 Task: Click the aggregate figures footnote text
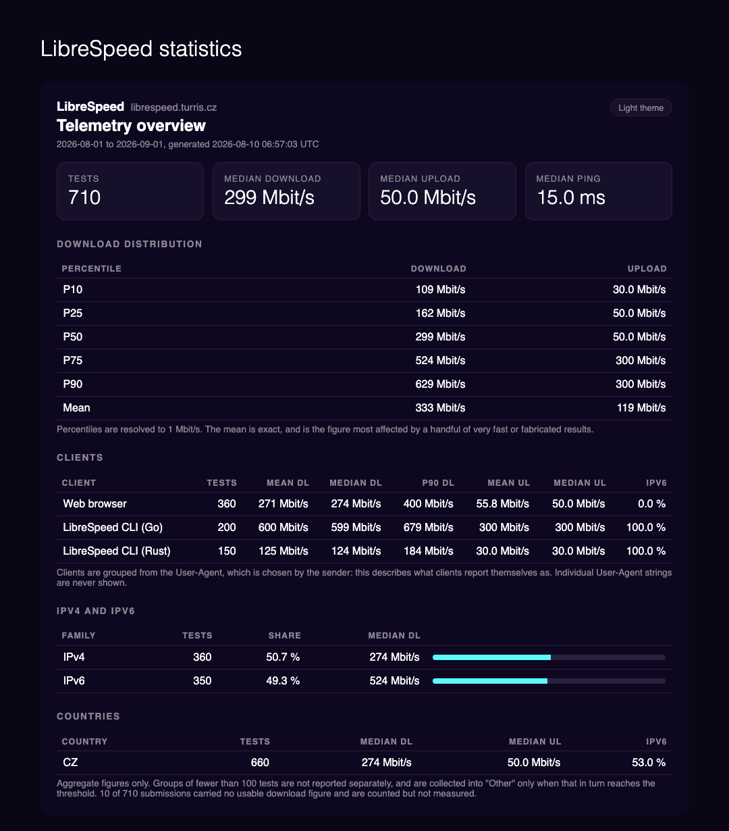tap(356, 789)
